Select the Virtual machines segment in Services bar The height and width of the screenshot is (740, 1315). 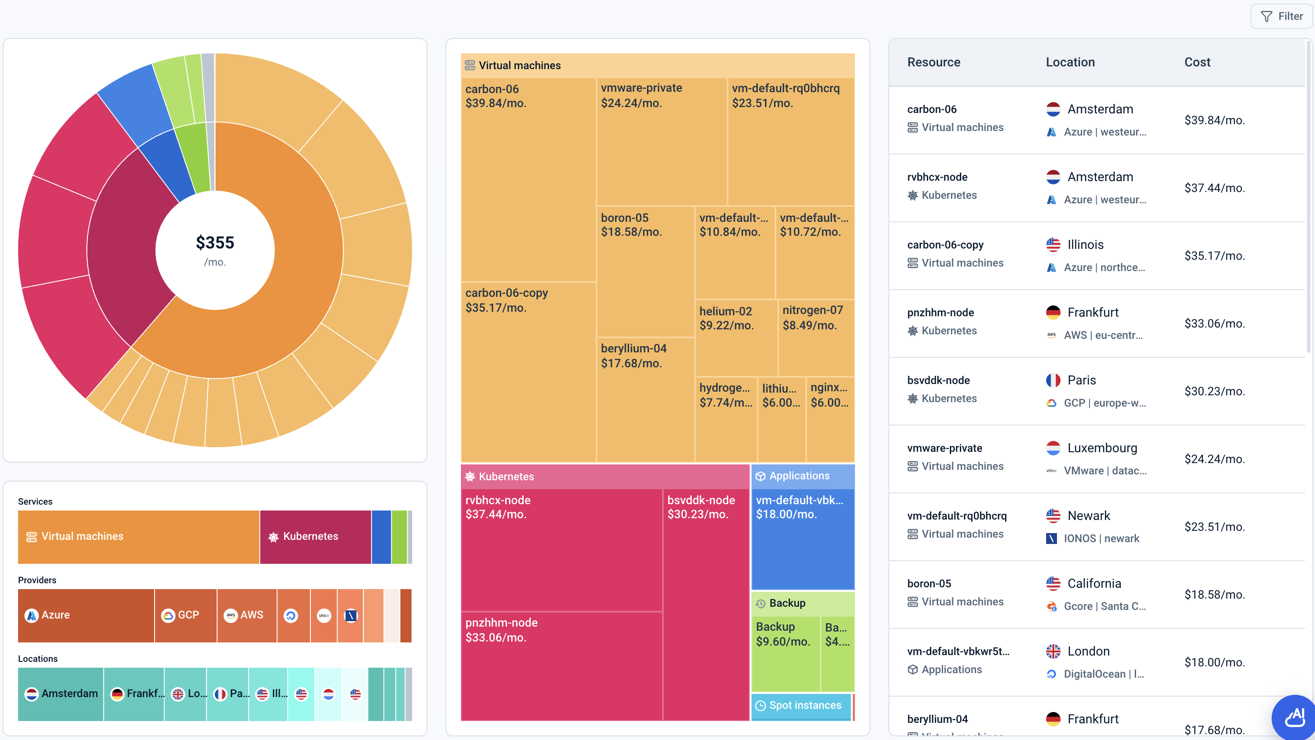point(139,537)
